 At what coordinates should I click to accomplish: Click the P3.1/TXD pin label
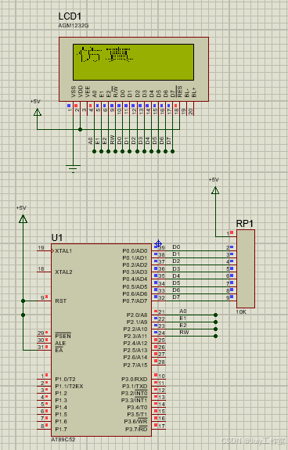click(135, 387)
